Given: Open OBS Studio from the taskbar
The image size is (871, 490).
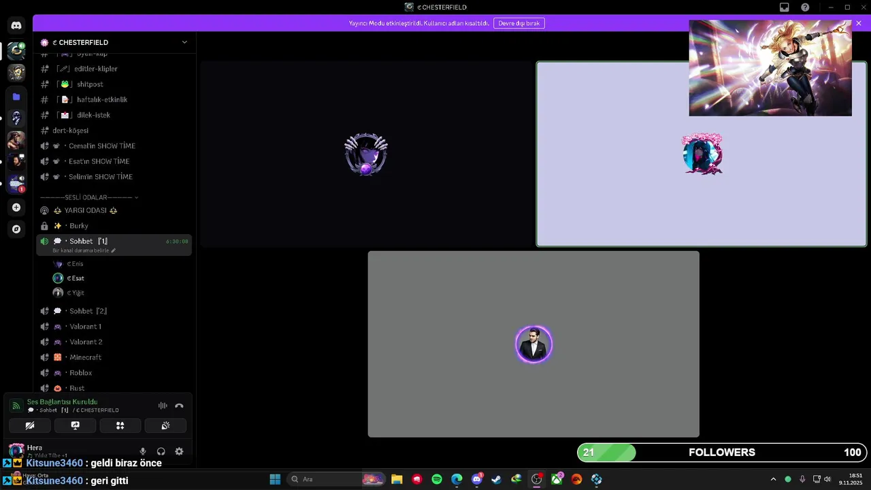Looking at the screenshot, I should [x=537, y=479].
